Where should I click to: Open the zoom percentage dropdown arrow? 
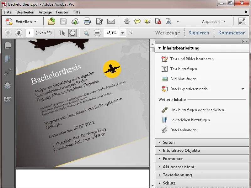pos(122,33)
